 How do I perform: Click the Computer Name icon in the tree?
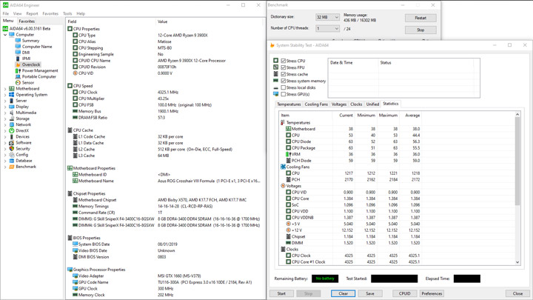18,47
